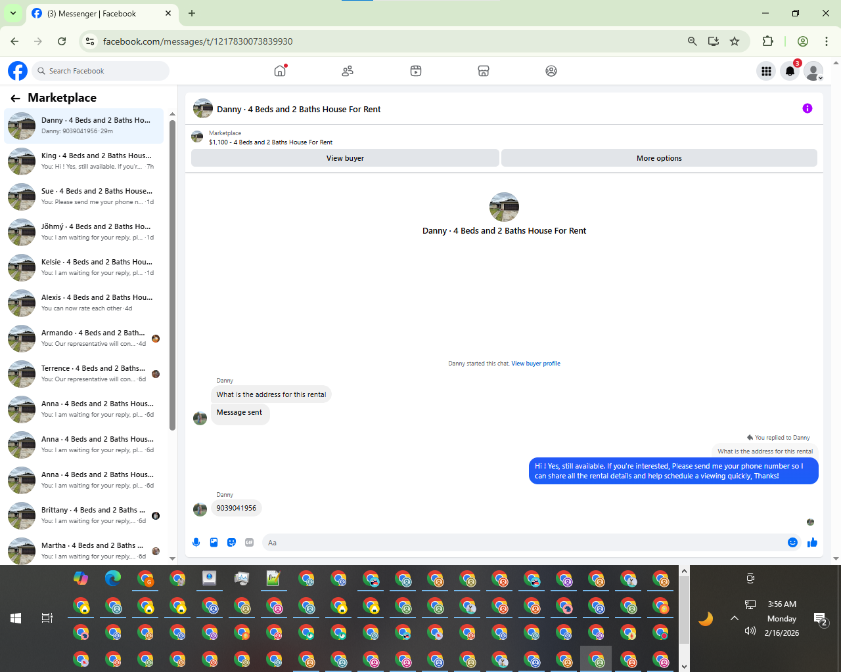
Task: Open Kelsie conversation in the list
Action: click(x=84, y=268)
